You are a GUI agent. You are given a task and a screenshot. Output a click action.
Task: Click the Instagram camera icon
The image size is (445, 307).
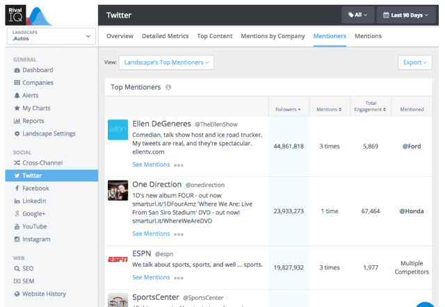tap(17, 239)
